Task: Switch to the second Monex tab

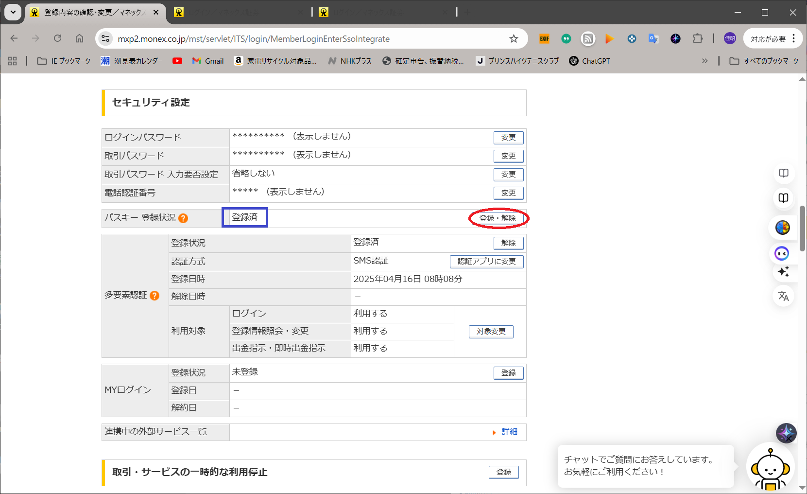Action: coord(238,13)
